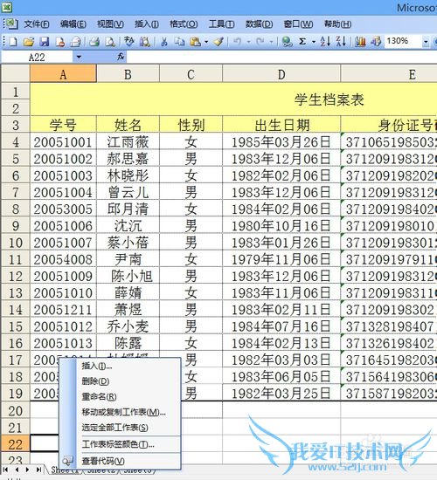
Task: Open the Redo history dropdown
Action: tap(271, 42)
